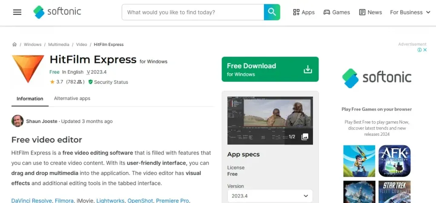Click the search magnifier button
The width and height of the screenshot is (436, 203).
272,12
